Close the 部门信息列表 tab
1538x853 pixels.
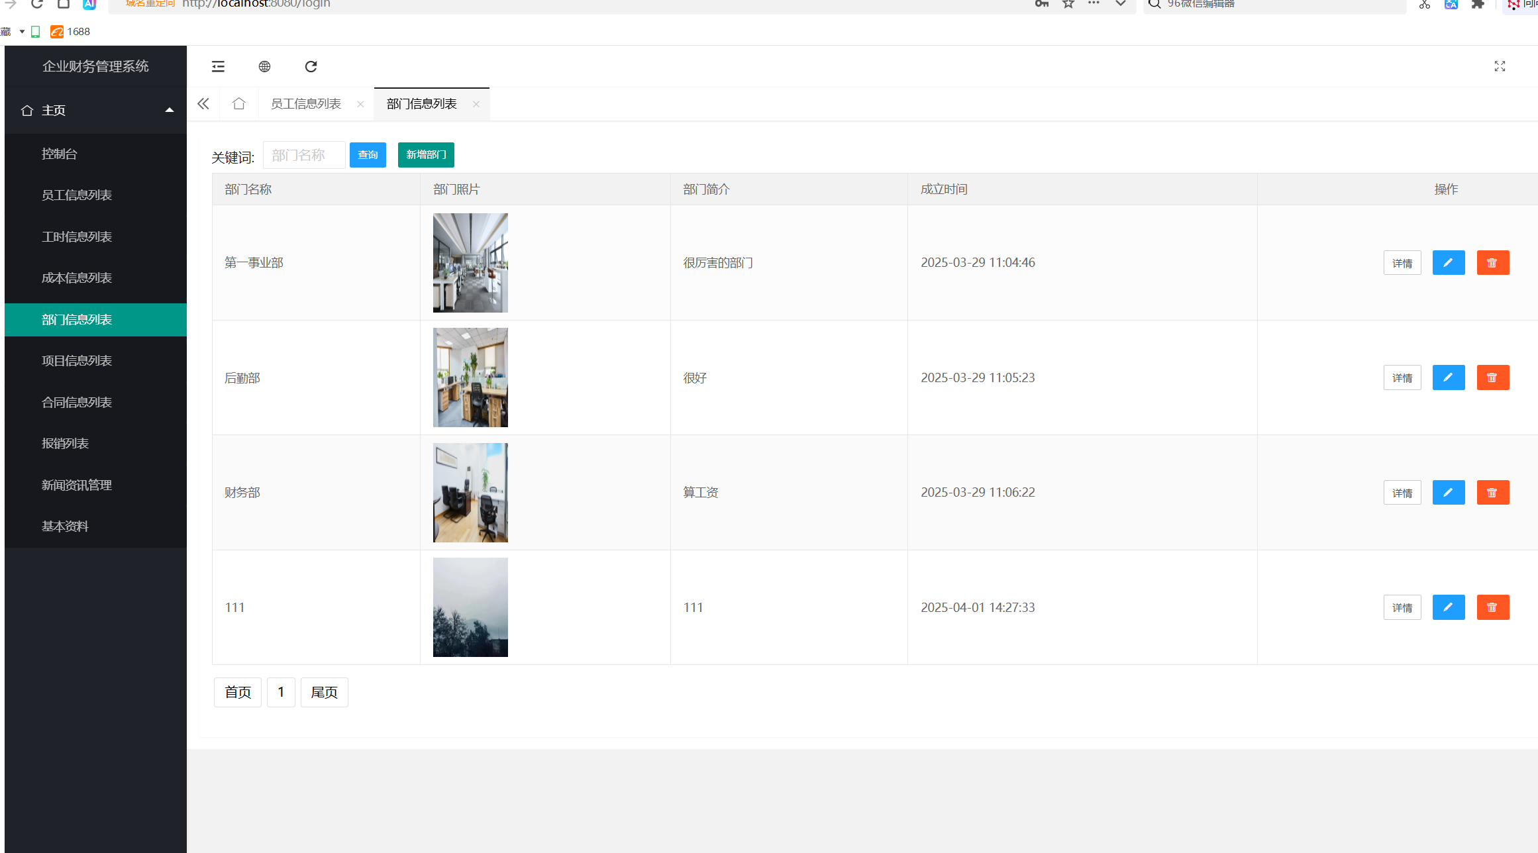pyautogui.click(x=476, y=104)
